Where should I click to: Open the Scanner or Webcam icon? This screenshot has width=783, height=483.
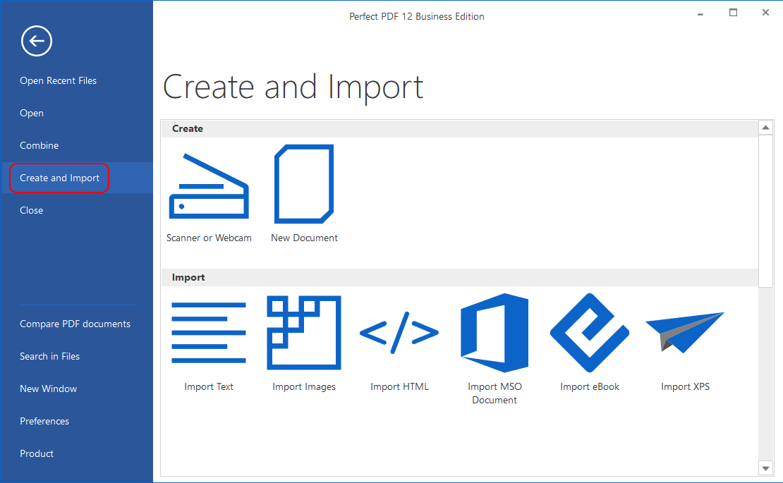(209, 186)
